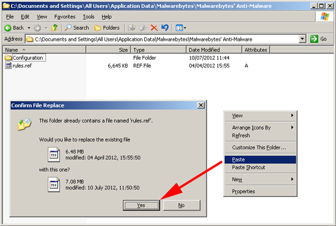Click existing 6.48 MB file icon

(54, 154)
